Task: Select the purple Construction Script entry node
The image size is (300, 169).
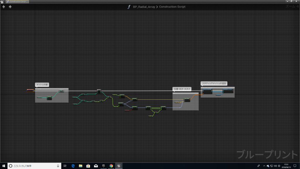Action: click(30, 90)
